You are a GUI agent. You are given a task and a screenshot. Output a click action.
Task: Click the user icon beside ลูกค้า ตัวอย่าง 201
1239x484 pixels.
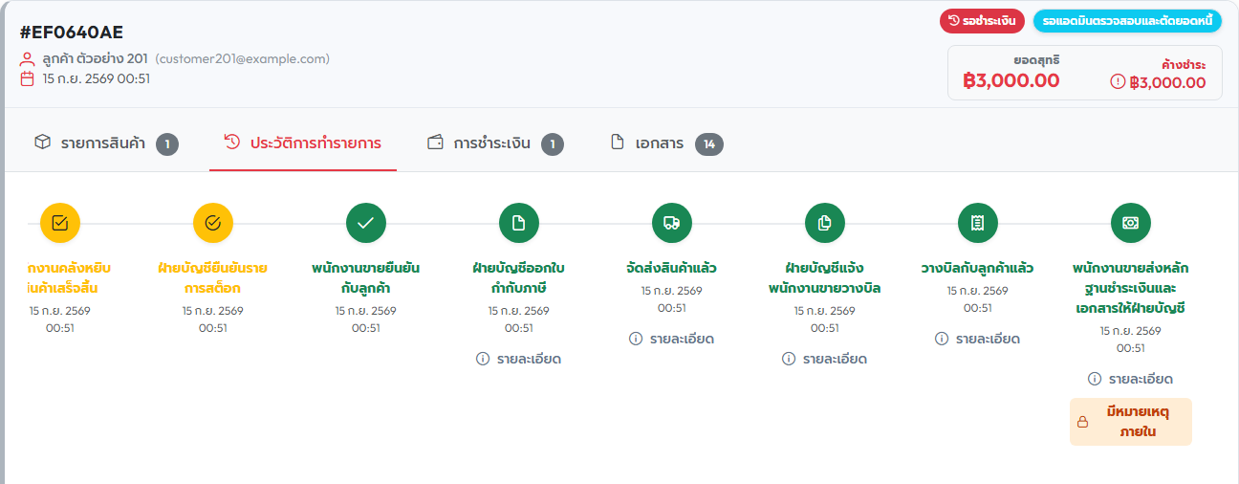(28, 59)
